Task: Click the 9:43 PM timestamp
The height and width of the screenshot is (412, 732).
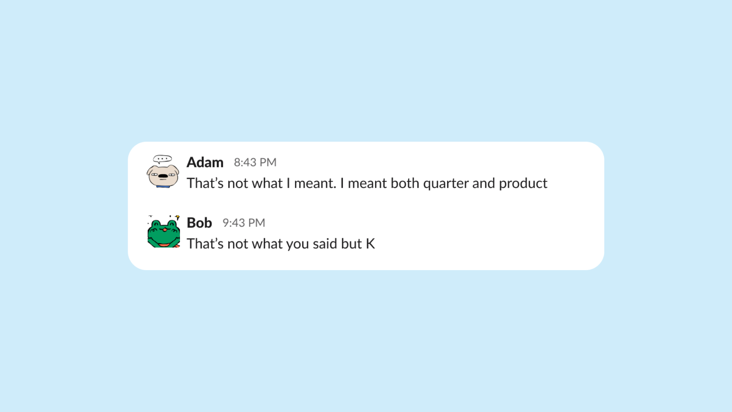Action: pos(244,223)
